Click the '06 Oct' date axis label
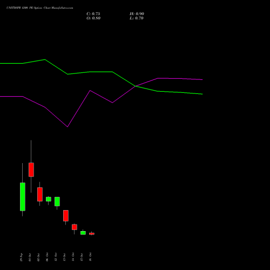 (x=47, y=257)
